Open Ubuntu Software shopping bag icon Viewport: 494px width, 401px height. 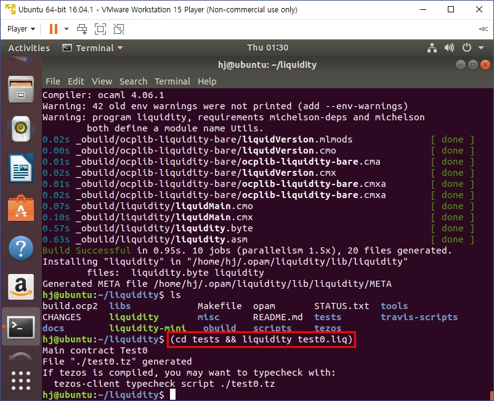click(21, 208)
